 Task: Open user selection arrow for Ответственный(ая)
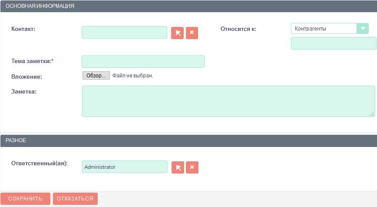(x=178, y=167)
